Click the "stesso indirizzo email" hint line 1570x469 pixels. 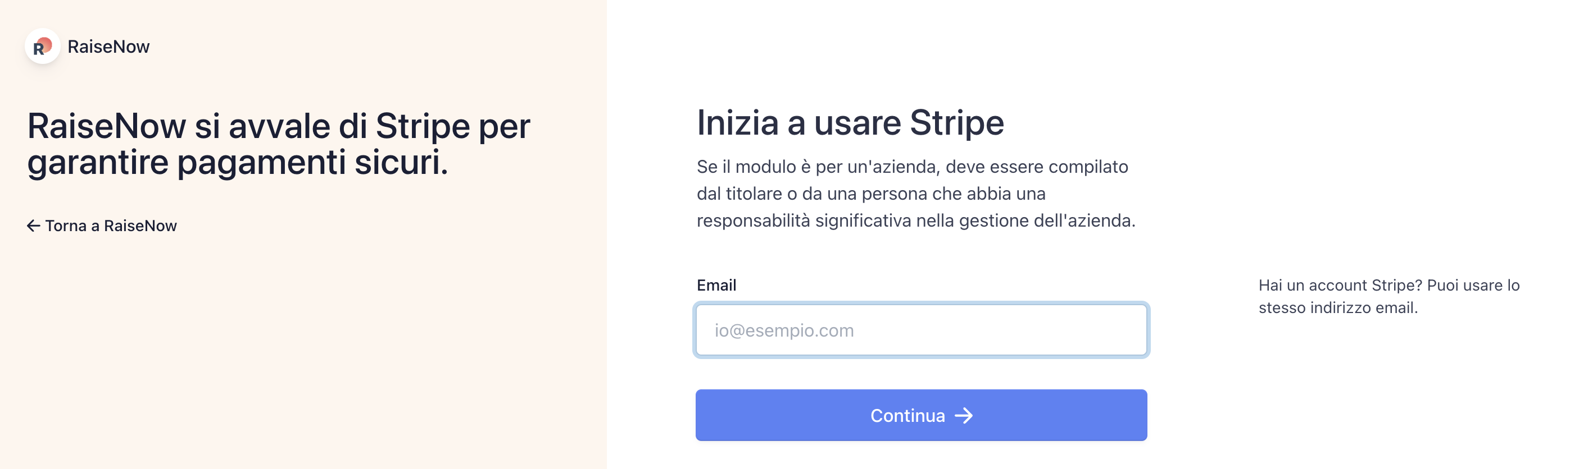(1338, 308)
